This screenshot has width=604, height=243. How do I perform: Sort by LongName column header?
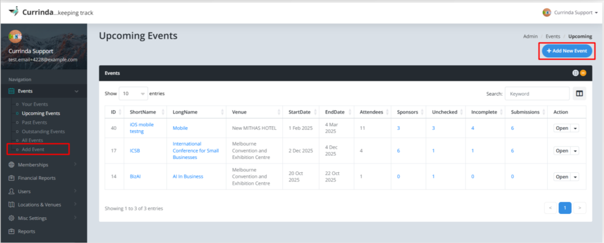196,112
